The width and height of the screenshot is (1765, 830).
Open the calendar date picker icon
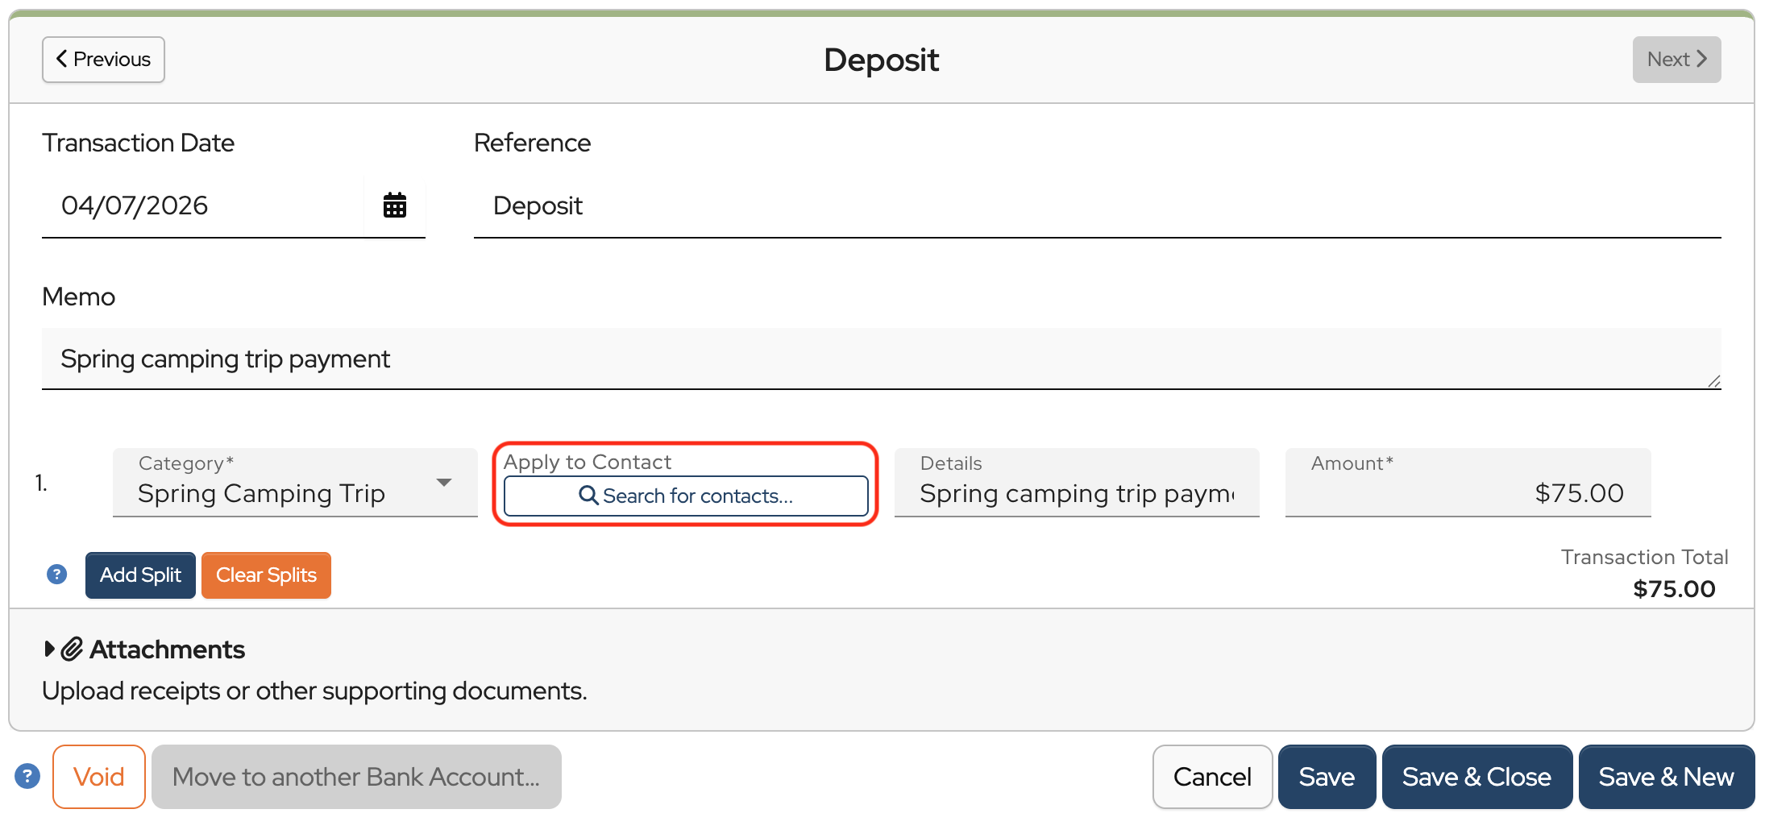(394, 205)
